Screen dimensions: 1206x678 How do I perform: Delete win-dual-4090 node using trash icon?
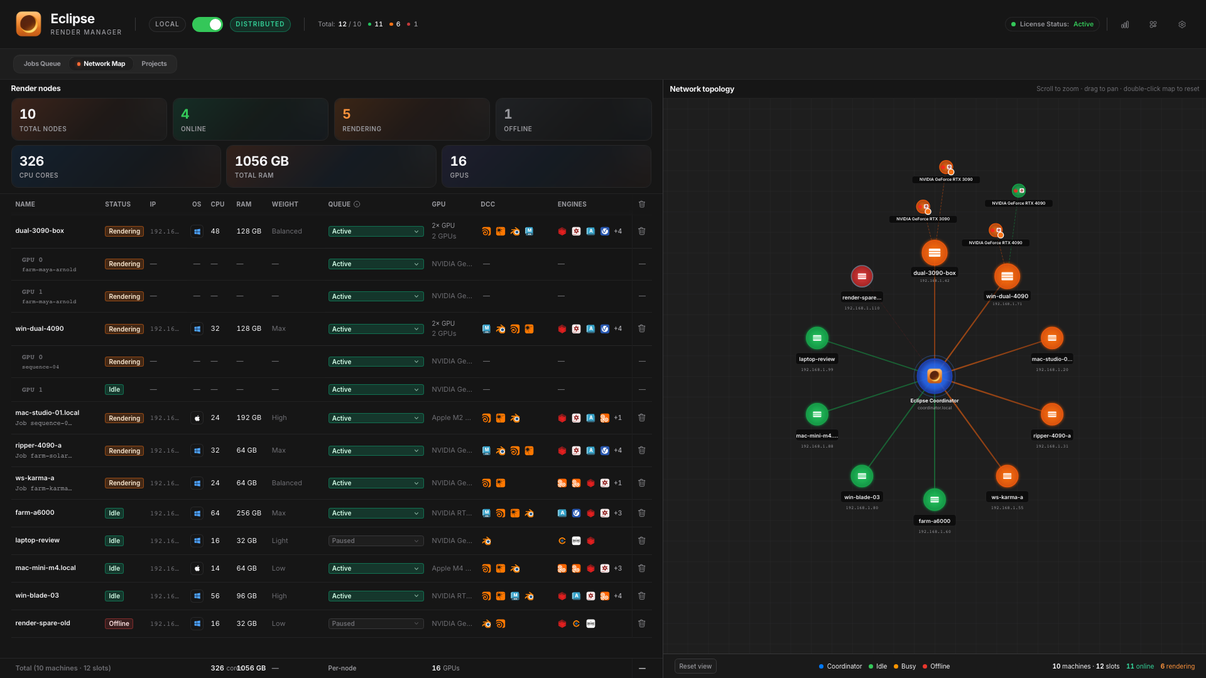642,328
